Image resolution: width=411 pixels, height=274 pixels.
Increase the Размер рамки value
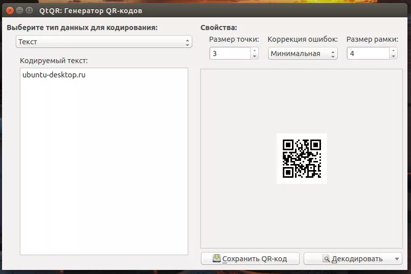click(x=393, y=50)
